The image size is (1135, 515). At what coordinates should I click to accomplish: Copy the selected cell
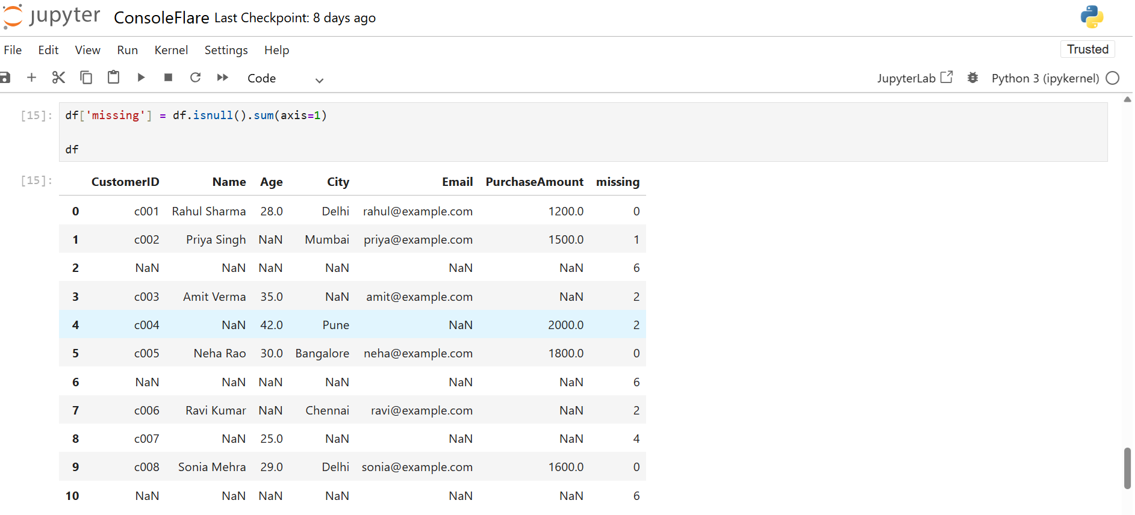(x=86, y=78)
